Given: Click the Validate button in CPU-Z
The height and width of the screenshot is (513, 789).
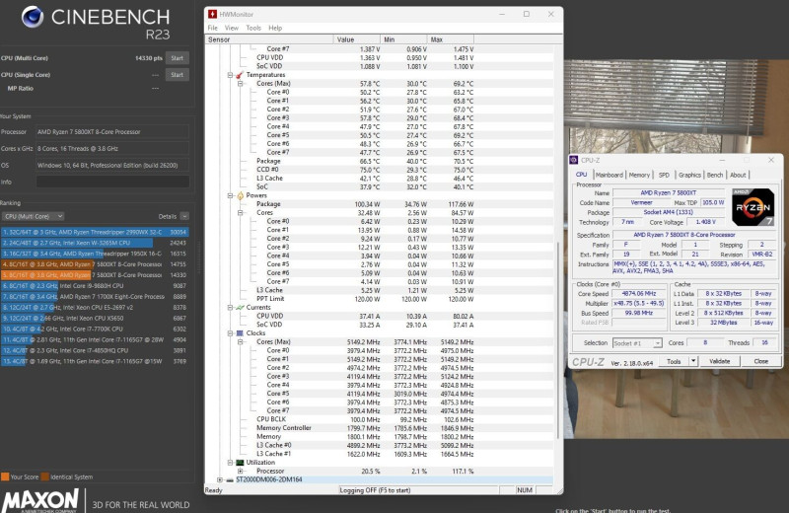Looking at the screenshot, I should pyautogui.click(x=720, y=361).
